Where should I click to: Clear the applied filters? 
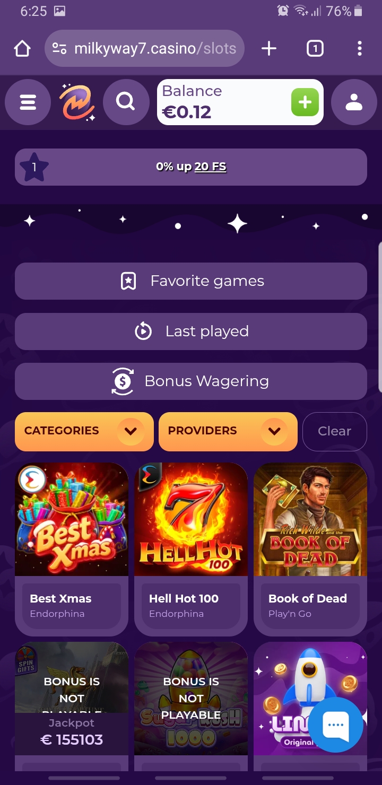tap(335, 431)
